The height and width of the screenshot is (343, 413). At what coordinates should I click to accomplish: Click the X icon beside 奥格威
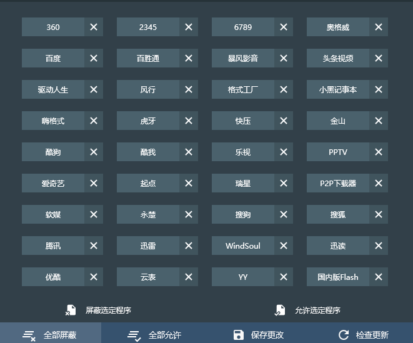[x=379, y=27]
